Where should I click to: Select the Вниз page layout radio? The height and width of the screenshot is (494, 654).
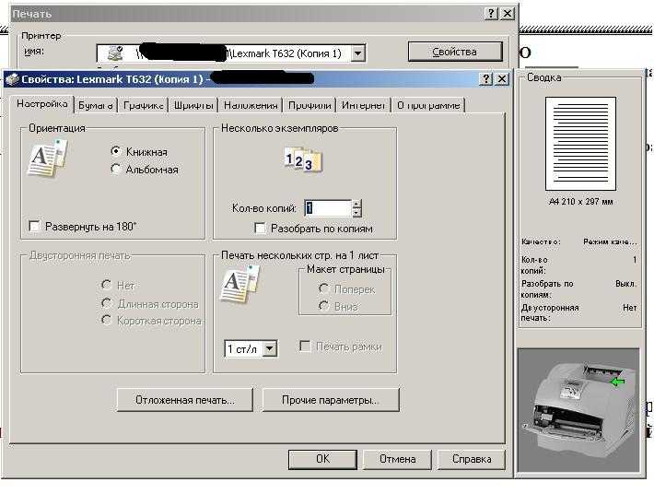pos(323,306)
